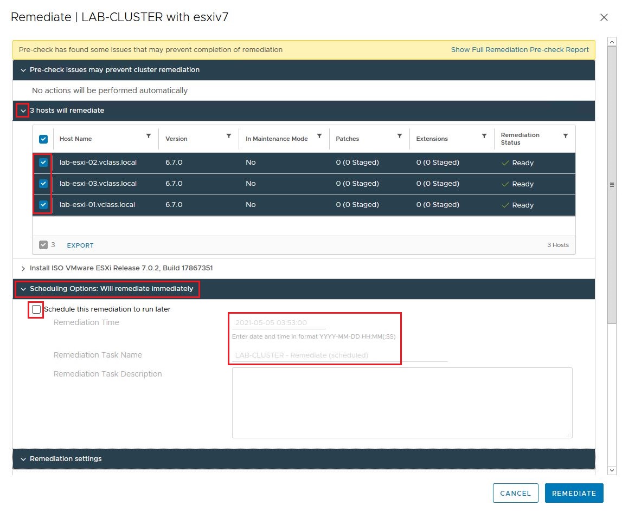
Task: Filter by Remediation Status column
Action: tap(566, 136)
